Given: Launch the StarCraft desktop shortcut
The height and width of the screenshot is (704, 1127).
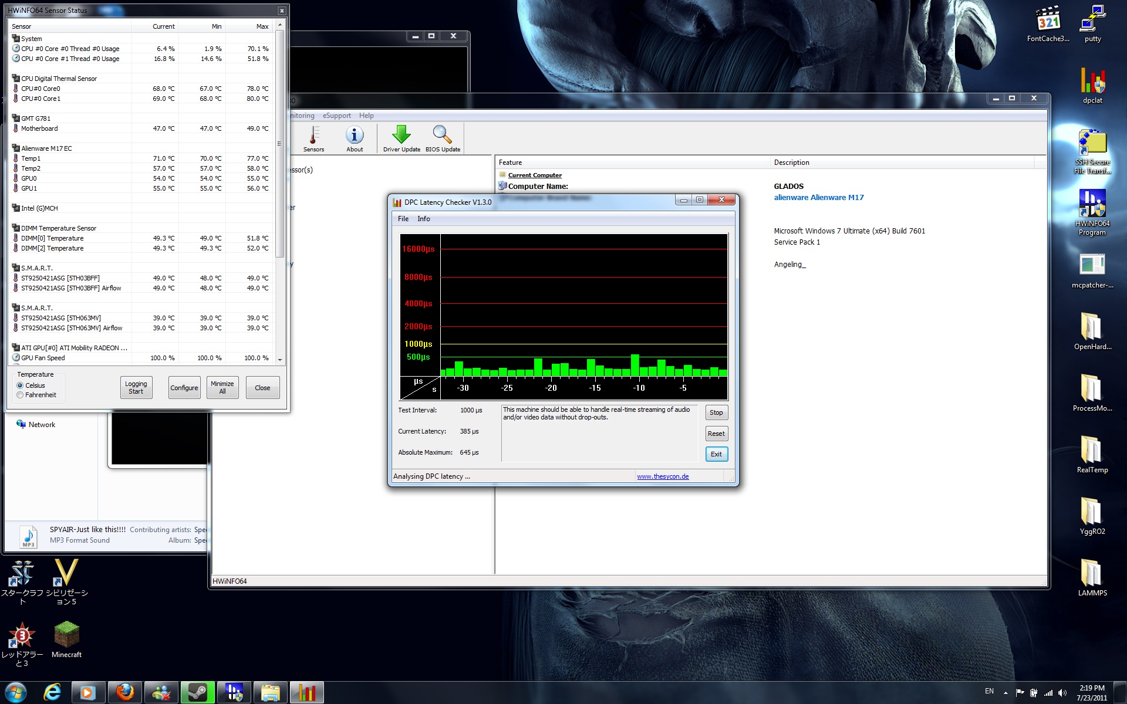Looking at the screenshot, I should (22, 582).
